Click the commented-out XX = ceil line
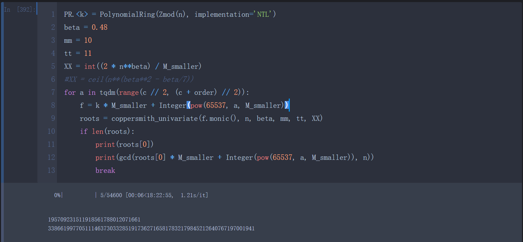The width and height of the screenshot is (523, 242). pos(129,79)
